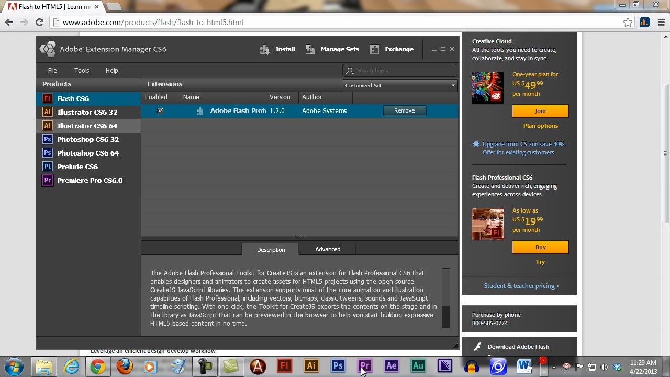670x377 pixels.
Task: Open Adobe Audition from the taskbar
Action: click(x=418, y=366)
